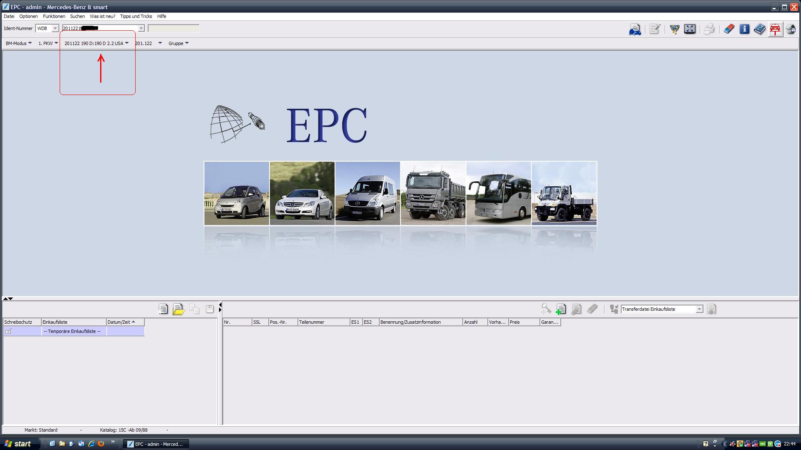The height and width of the screenshot is (450, 801).
Task: Click the Anzahl column header
Action: (x=475, y=322)
